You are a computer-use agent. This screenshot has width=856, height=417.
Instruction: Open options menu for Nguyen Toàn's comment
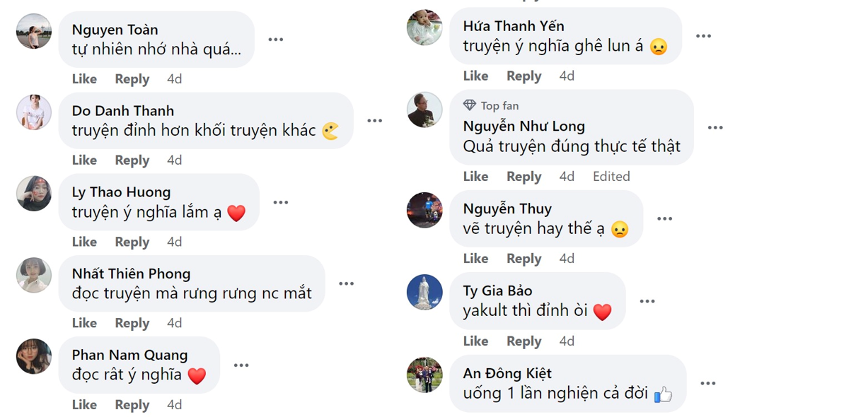[276, 40]
